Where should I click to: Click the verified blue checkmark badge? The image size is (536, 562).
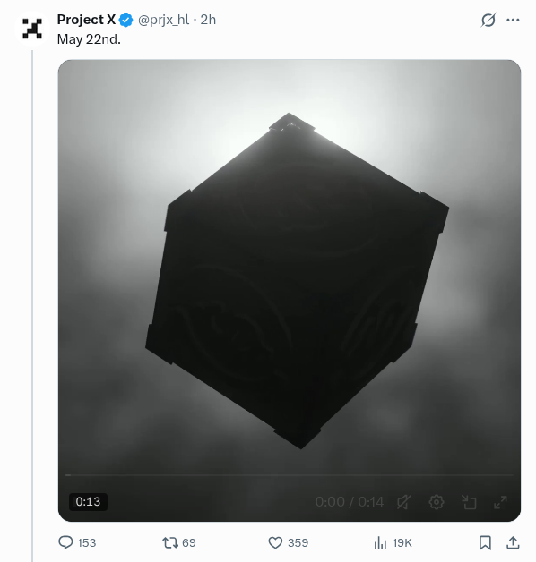point(126,20)
